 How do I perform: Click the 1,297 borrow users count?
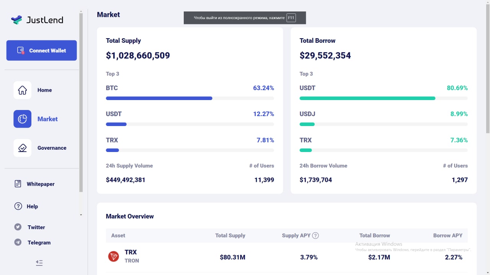tap(460, 180)
